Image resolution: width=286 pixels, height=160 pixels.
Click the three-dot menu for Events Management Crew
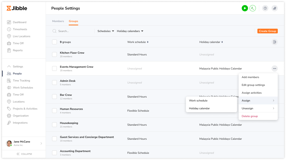click(275, 68)
